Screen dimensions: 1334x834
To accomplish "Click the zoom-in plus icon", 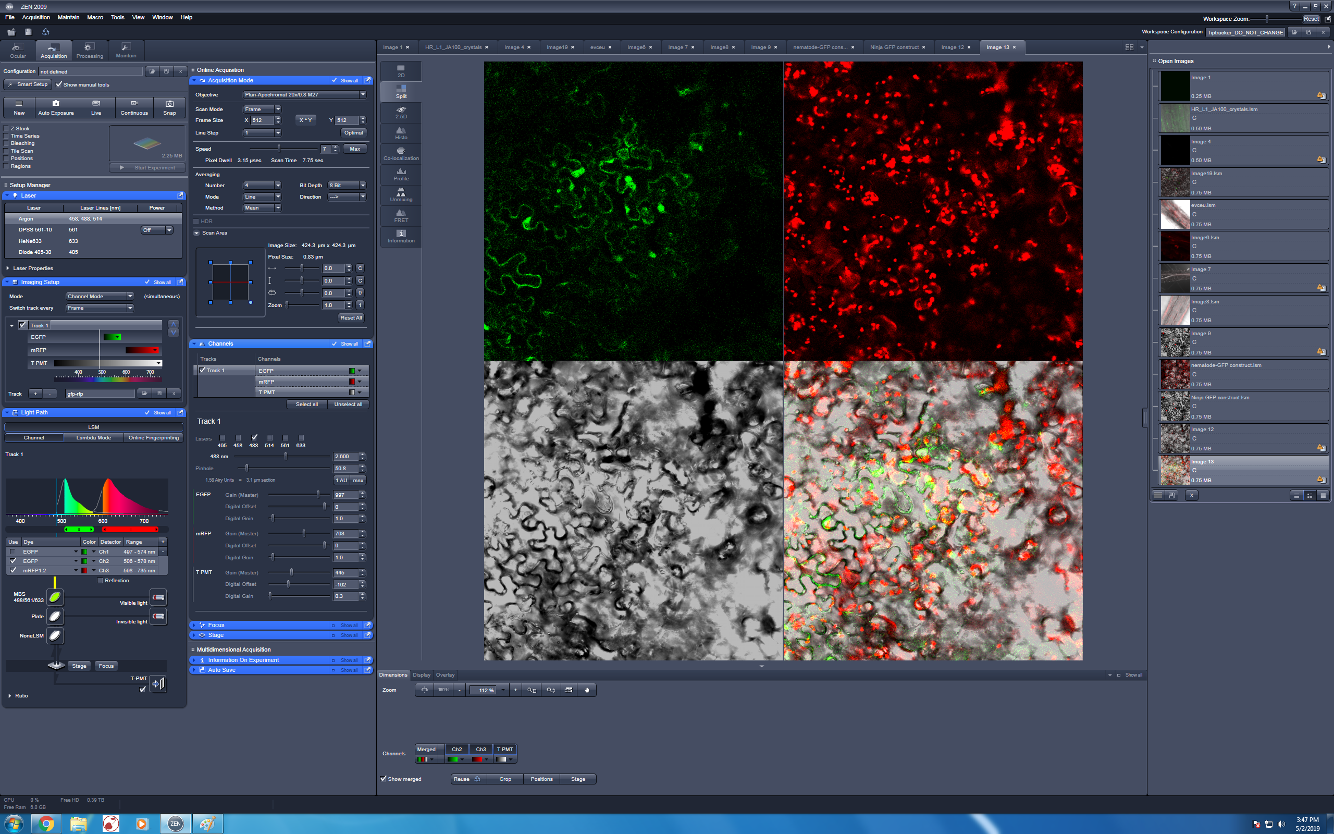I will pyautogui.click(x=515, y=690).
